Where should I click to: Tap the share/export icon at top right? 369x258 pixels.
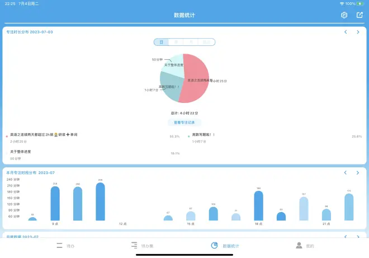[x=359, y=15]
